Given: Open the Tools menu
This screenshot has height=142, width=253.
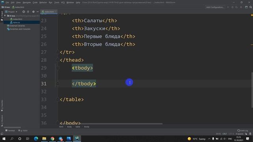Looking at the screenshot, I should [57, 2].
